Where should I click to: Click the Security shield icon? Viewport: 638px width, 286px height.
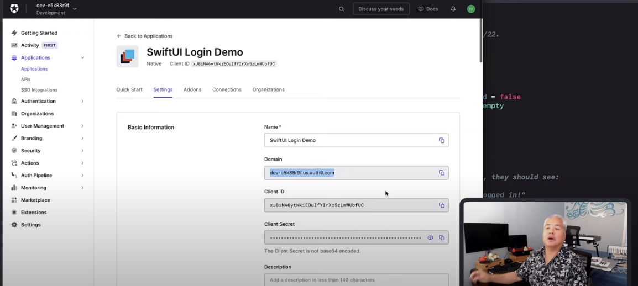14,151
